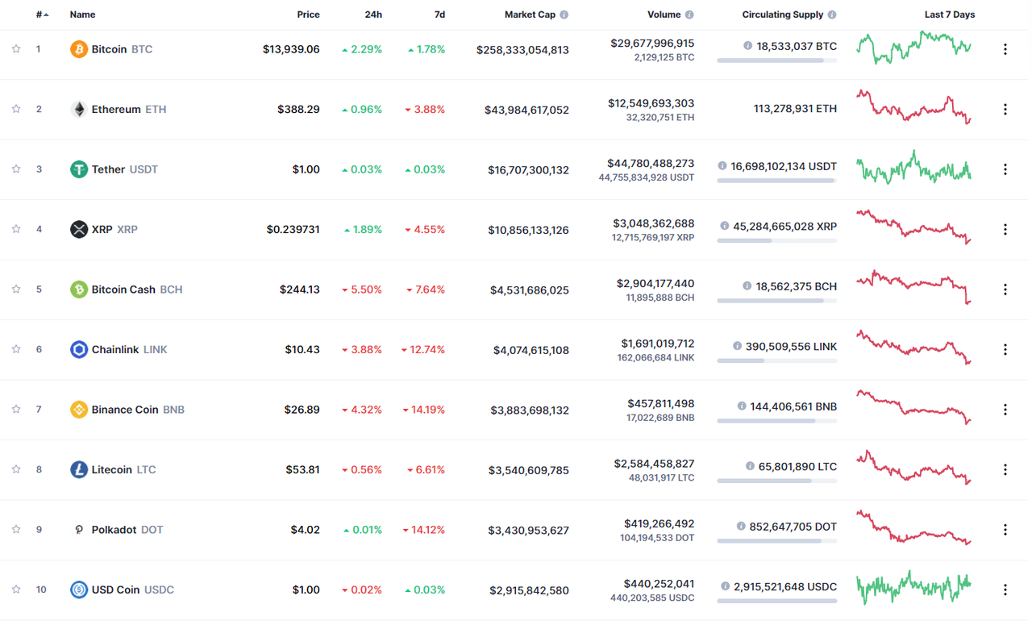Sort by the Market Cap header
Viewport: 1032px width, 625px height.
tap(530, 15)
